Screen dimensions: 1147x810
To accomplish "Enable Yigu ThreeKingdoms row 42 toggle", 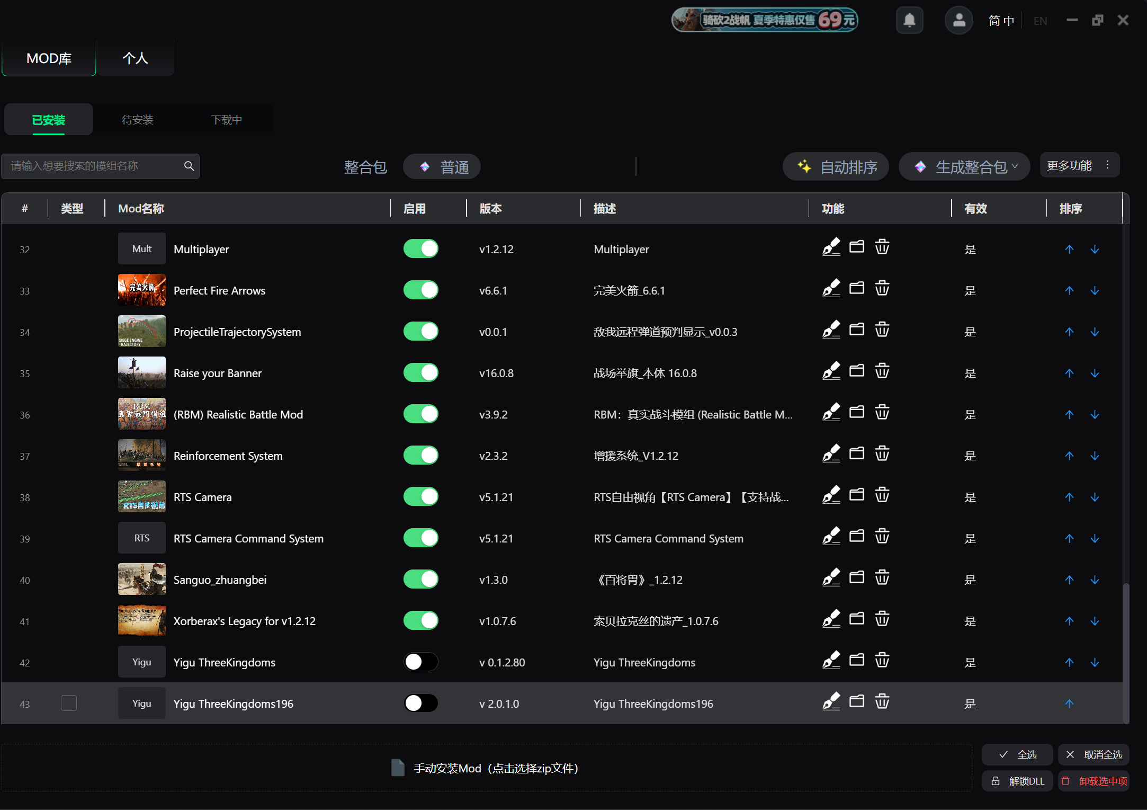I will pos(421,662).
